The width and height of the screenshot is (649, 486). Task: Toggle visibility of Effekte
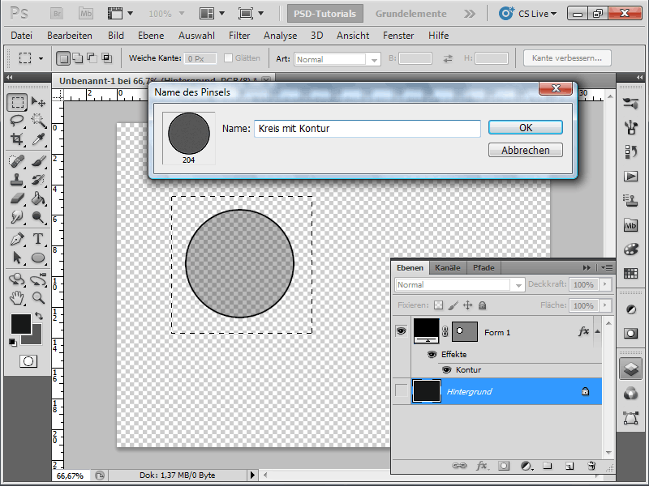pyautogui.click(x=432, y=355)
